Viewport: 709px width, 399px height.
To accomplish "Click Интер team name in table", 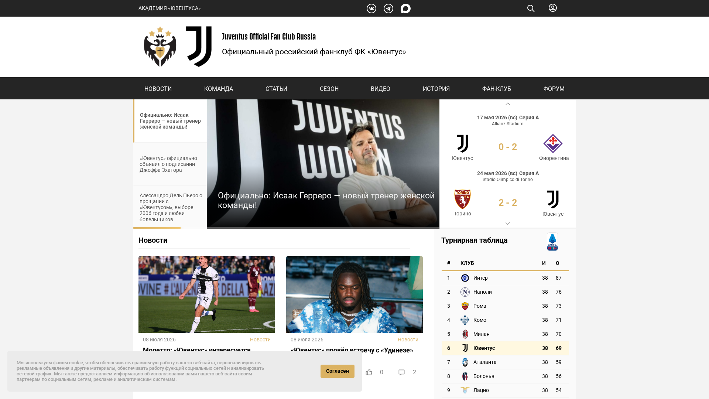I will click(480, 278).
